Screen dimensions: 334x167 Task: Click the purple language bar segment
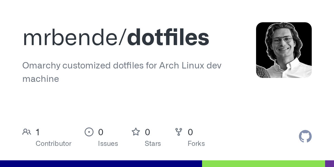330,164
